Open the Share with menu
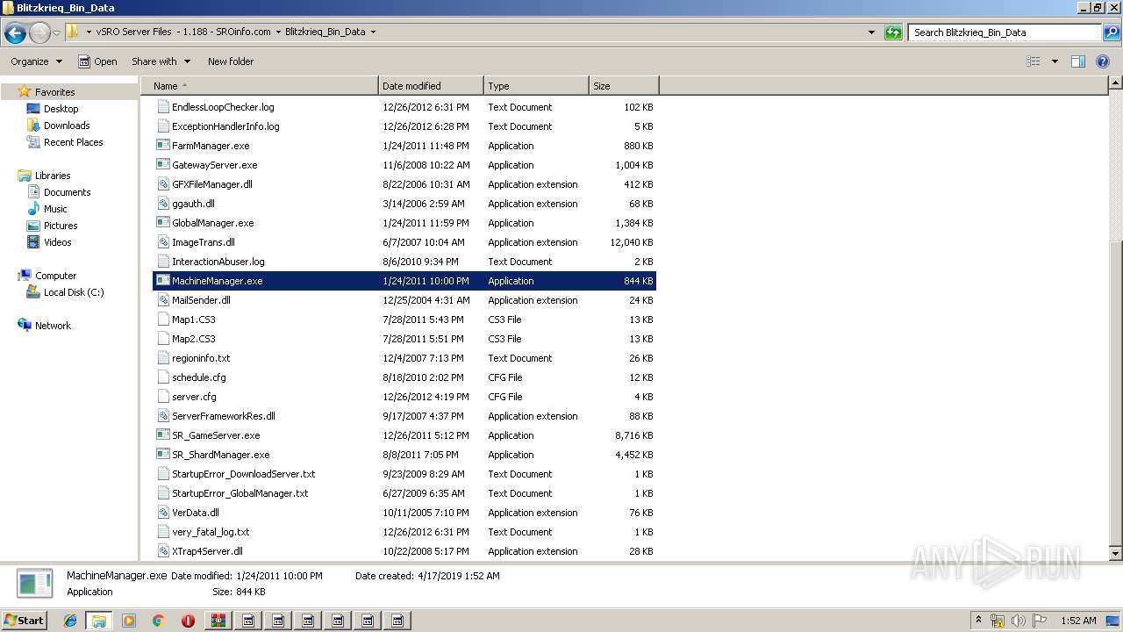The height and width of the screenshot is (632, 1123). click(x=160, y=61)
